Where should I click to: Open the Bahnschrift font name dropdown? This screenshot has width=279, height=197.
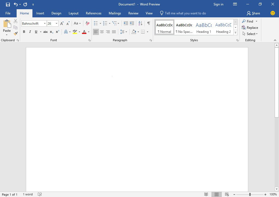pyautogui.click(x=45, y=23)
